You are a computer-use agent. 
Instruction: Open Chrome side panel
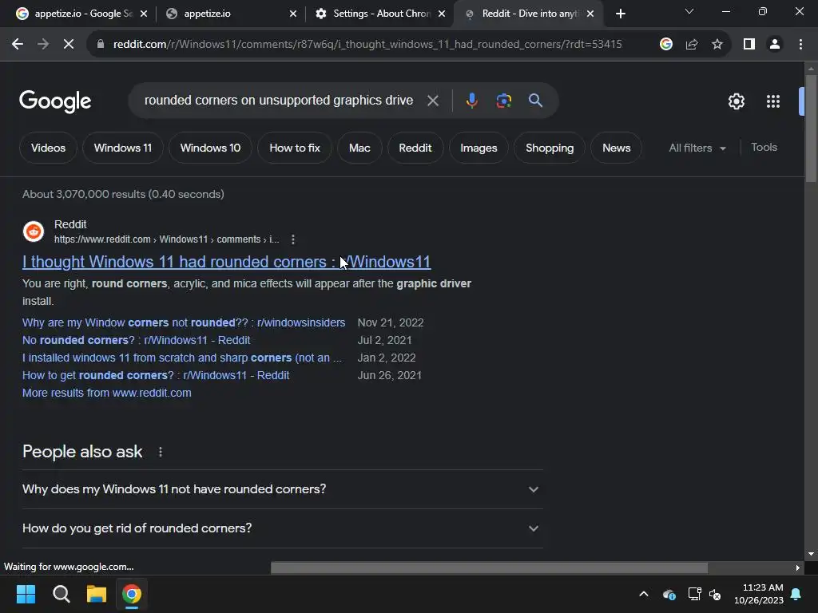pyautogui.click(x=749, y=45)
